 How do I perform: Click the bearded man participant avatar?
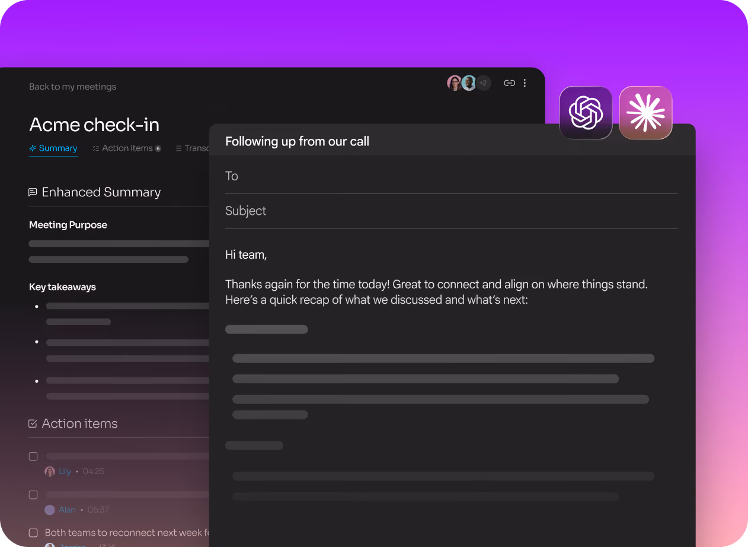coord(469,83)
